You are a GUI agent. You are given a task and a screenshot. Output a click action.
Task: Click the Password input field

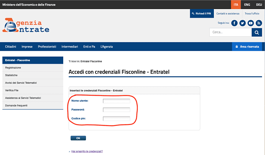click(117, 110)
